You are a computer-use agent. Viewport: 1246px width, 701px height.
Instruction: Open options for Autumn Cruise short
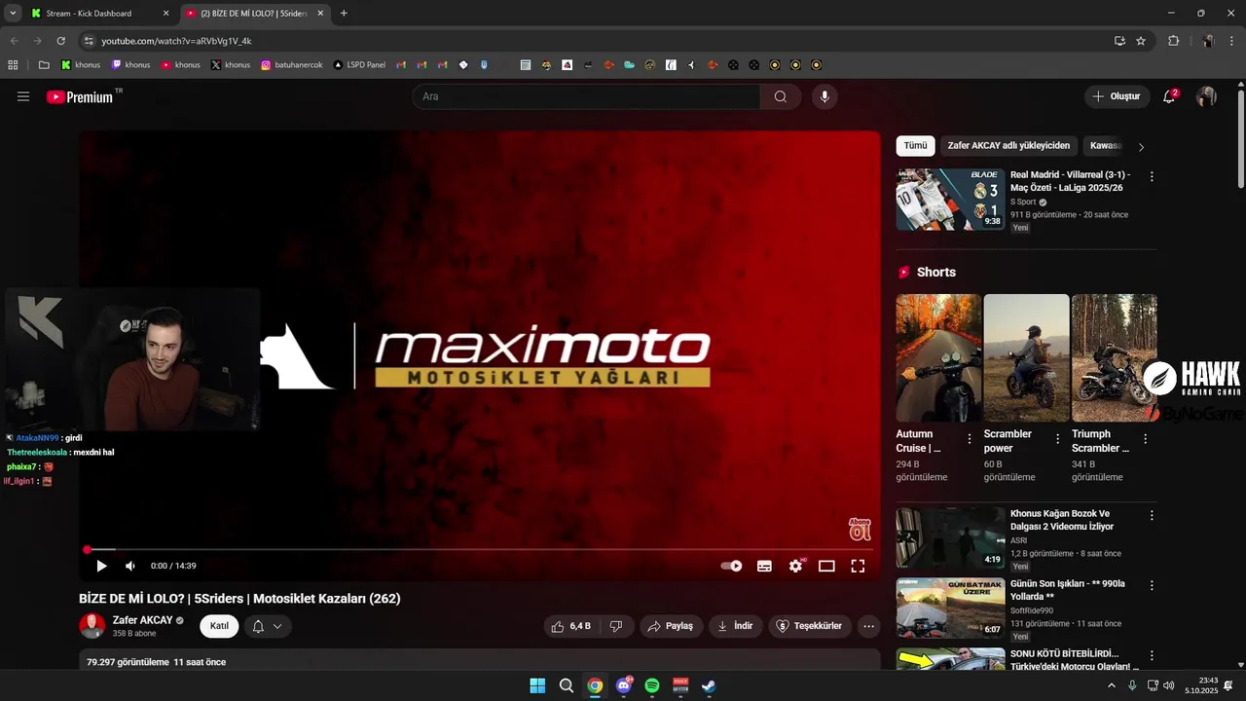(x=969, y=439)
